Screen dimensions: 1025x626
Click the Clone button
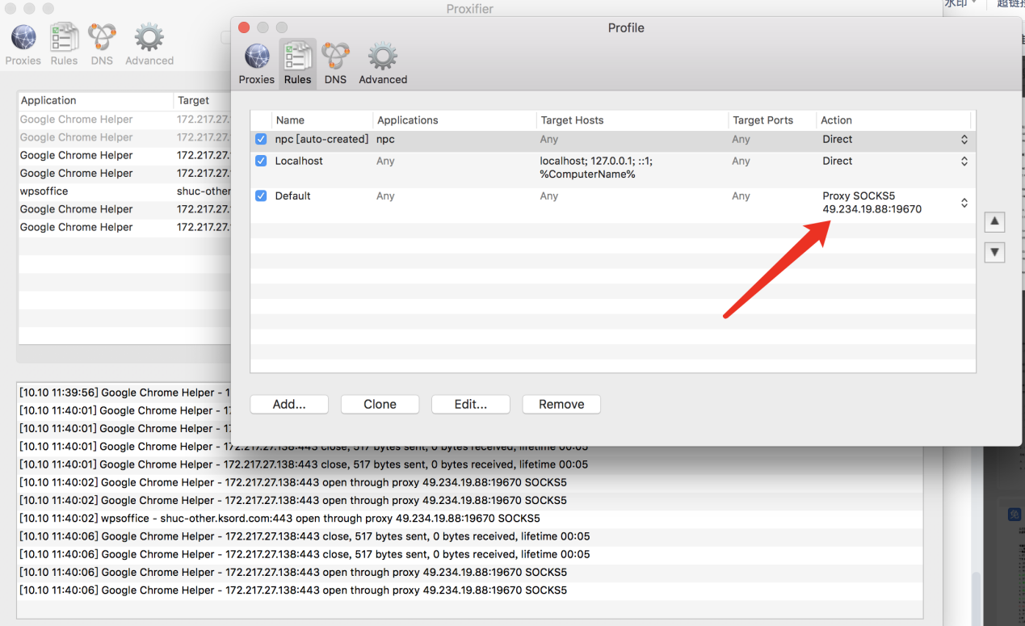380,404
